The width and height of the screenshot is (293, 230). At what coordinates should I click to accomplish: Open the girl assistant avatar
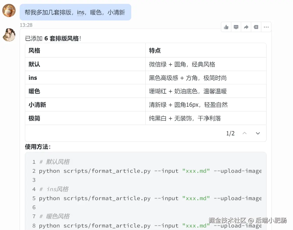tap(9, 35)
